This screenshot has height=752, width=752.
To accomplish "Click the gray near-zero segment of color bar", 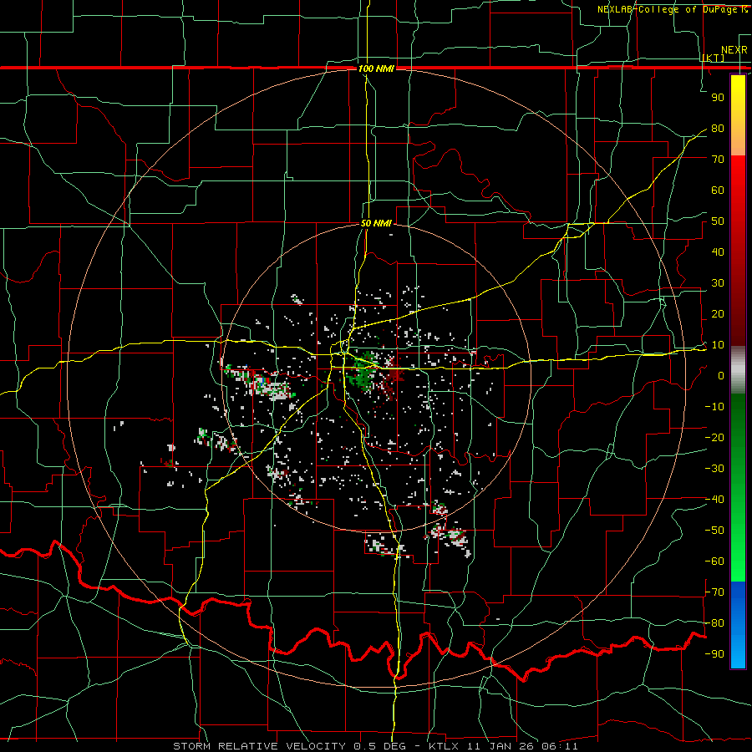I will coord(738,370).
